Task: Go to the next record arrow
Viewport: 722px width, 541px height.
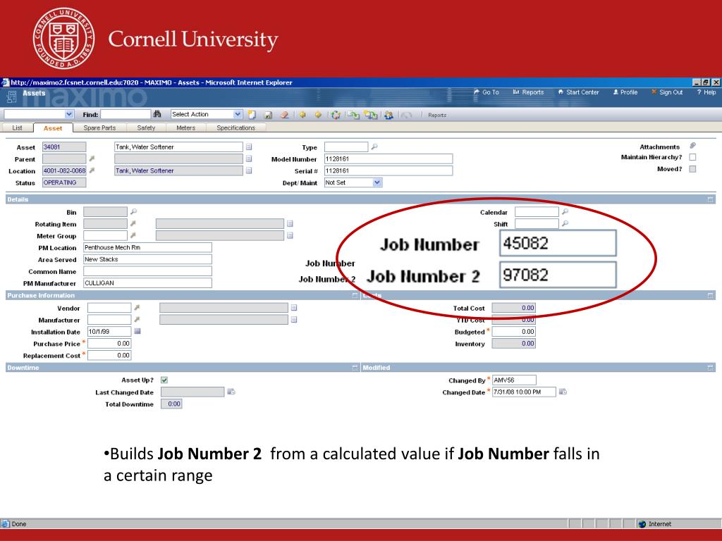Action: tap(318, 115)
